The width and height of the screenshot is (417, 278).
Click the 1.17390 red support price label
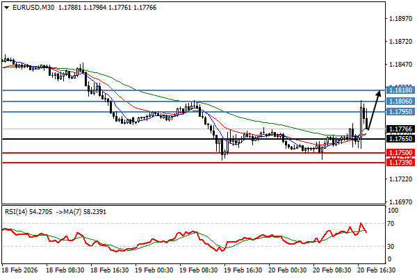[401, 163]
